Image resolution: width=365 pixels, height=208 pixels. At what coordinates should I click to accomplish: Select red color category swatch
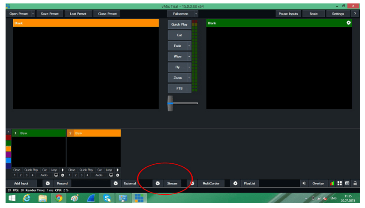tap(9, 137)
